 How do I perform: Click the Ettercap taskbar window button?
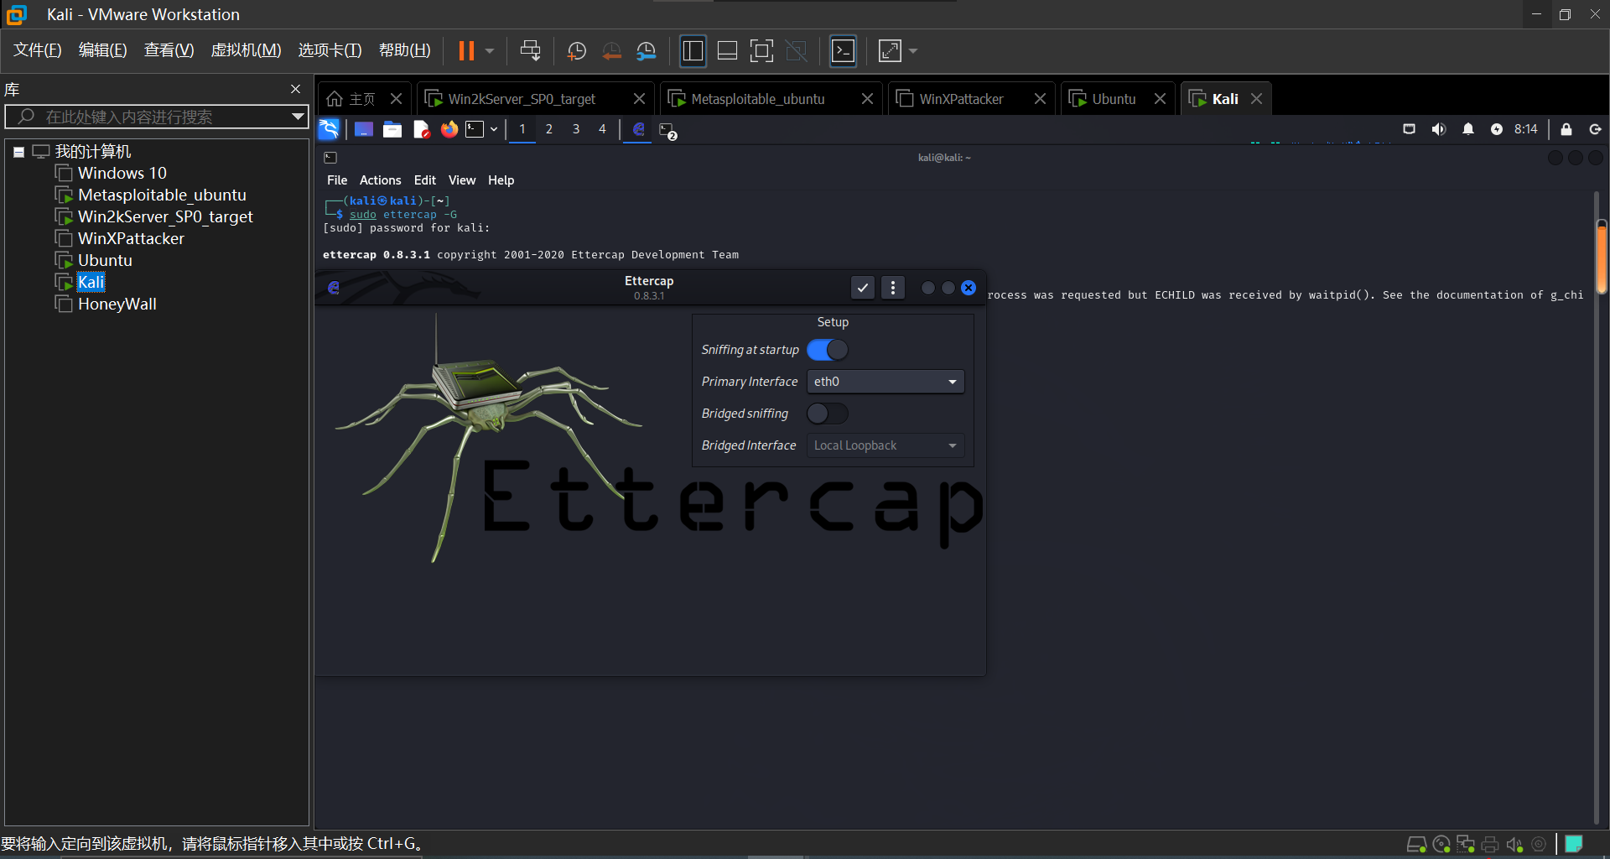click(x=638, y=129)
